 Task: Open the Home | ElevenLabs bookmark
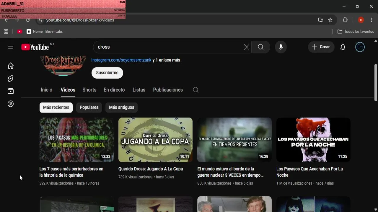[45, 32]
